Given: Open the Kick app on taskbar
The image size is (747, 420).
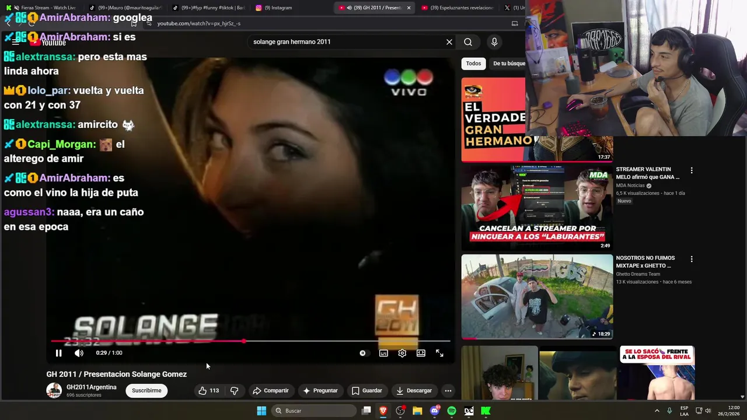Looking at the screenshot, I should [486, 411].
